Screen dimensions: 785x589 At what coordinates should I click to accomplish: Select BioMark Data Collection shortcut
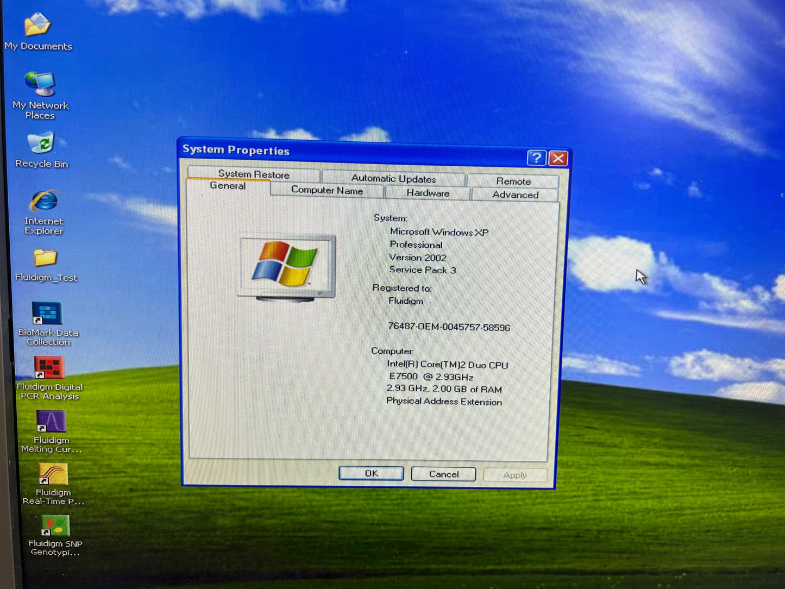(x=47, y=314)
